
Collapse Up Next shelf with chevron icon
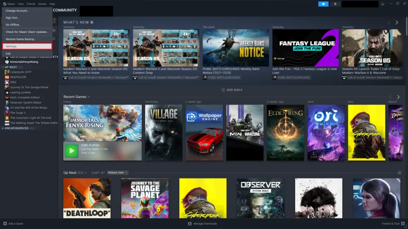pos(399,173)
